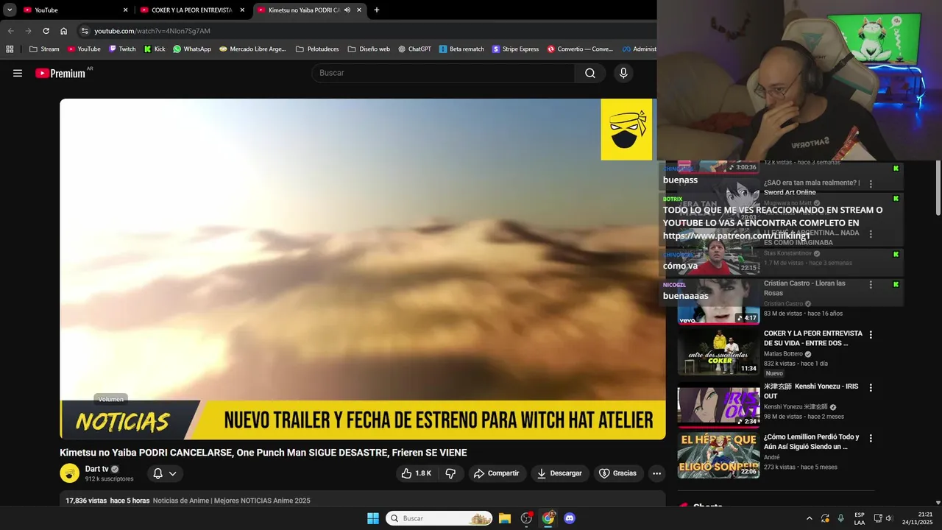The height and width of the screenshot is (530, 942).
Task: Close the COKER Y LA PEOR ENTREVISTA tab
Action: point(242,10)
